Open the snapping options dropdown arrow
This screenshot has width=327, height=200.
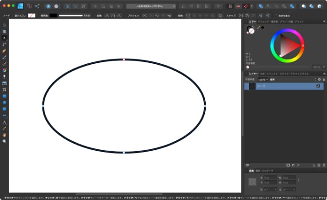(251, 6)
